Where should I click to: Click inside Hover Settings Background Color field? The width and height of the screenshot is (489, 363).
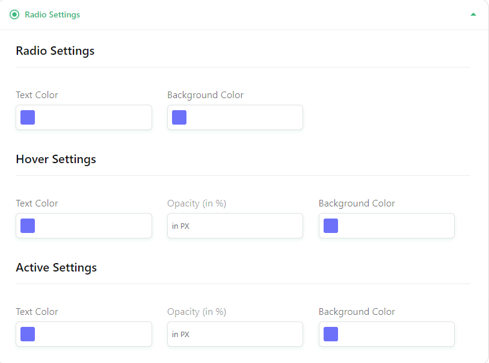pos(387,226)
